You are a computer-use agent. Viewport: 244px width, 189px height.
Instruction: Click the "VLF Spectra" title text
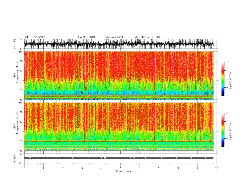35,37
